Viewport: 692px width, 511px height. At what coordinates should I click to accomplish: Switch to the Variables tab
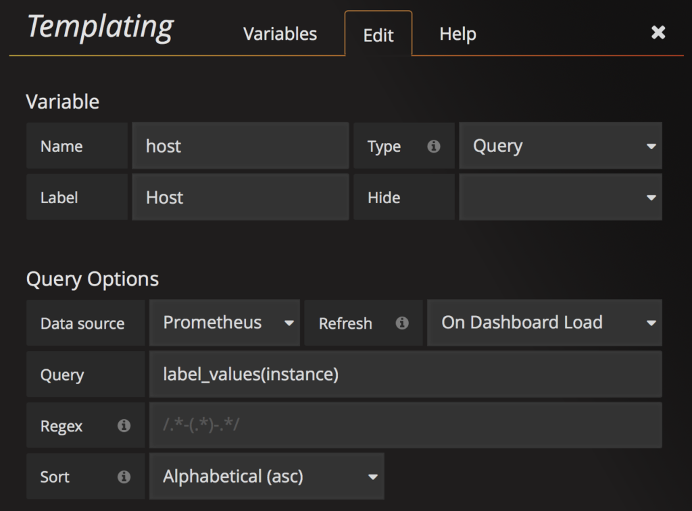pos(280,34)
